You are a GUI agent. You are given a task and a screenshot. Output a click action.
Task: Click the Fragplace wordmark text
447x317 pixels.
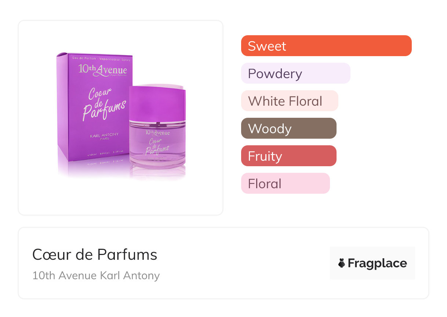[377, 263]
